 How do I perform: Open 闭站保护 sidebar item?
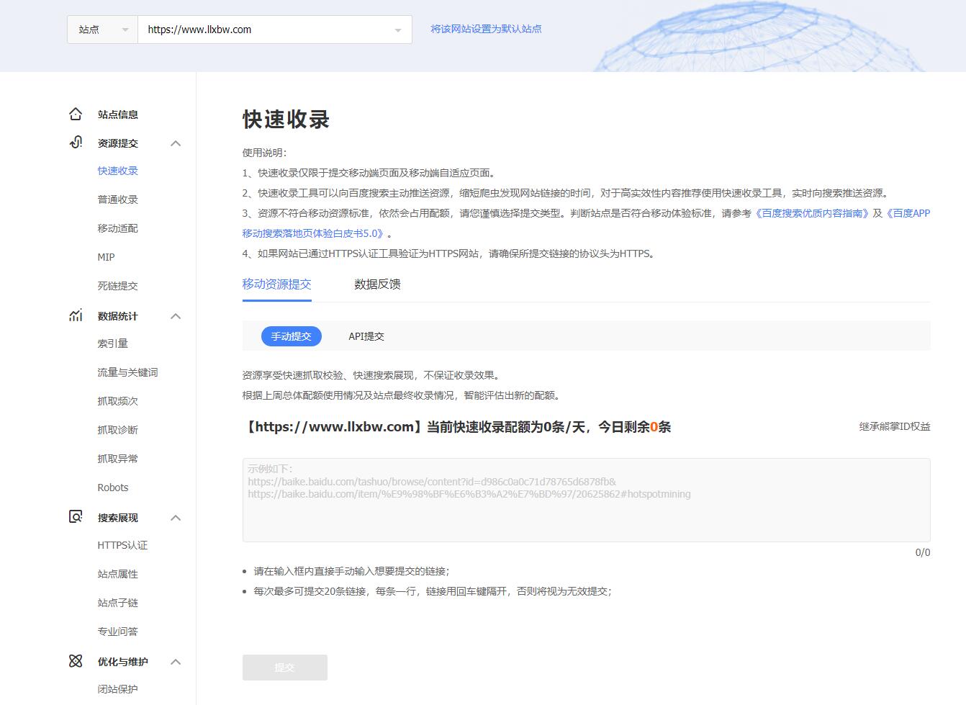pos(118,689)
